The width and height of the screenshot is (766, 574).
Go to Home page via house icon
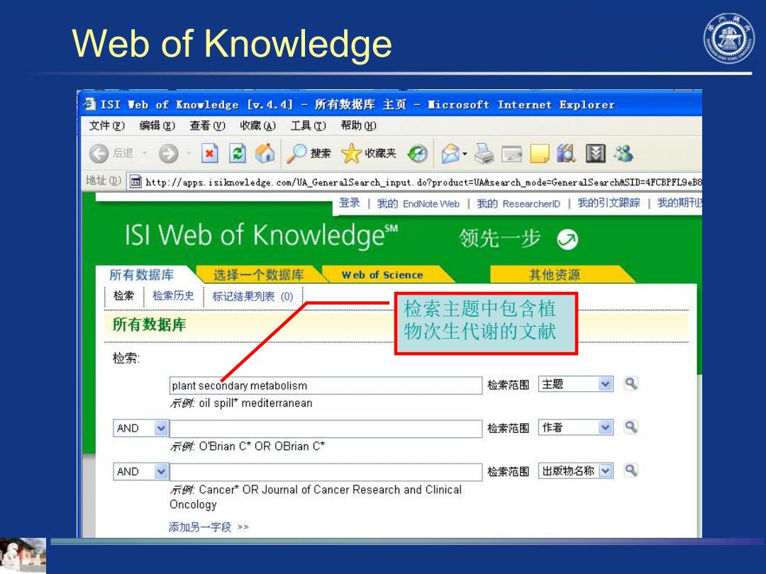(x=265, y=153)
